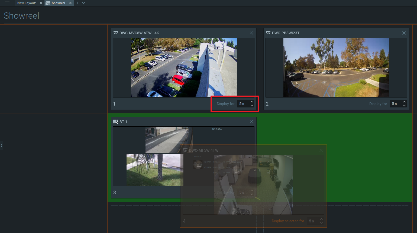The width and height of the screenshot is (417, 233).
Task: Click the DWC-MVC8WiATW camera icon
Action: 116,33
